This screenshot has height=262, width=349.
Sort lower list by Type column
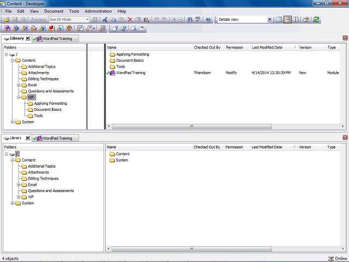333,147
